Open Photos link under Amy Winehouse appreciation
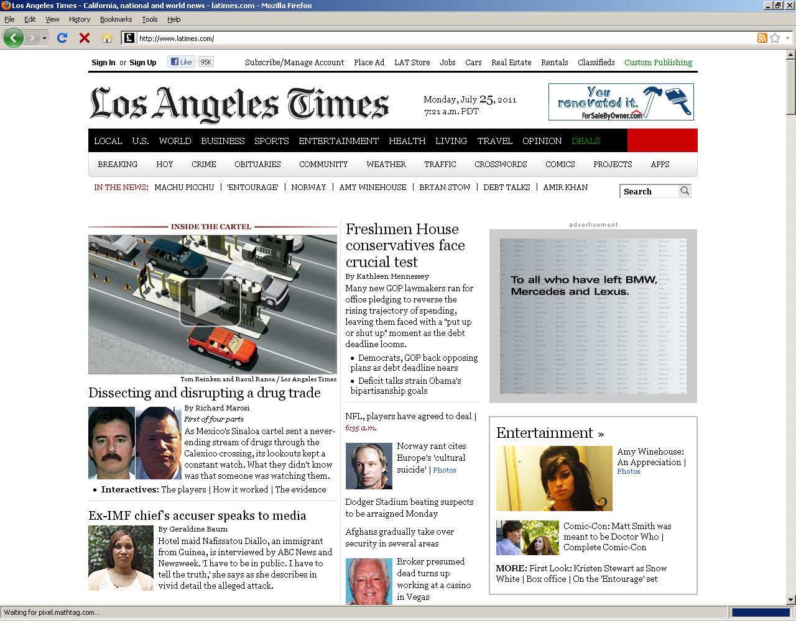This screenshot has width=796, height=621. coord(629,472)
